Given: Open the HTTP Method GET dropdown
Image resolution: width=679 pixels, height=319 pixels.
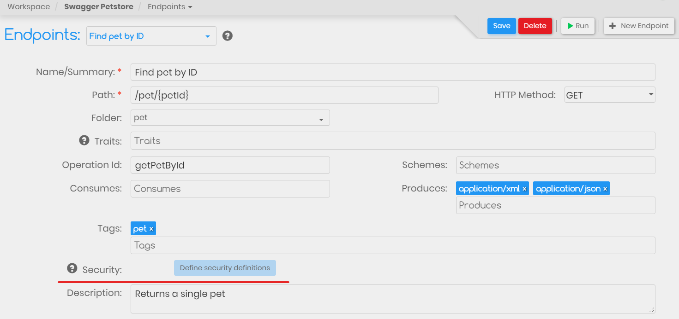Looking at the screenshot, I should click(610, 95).
